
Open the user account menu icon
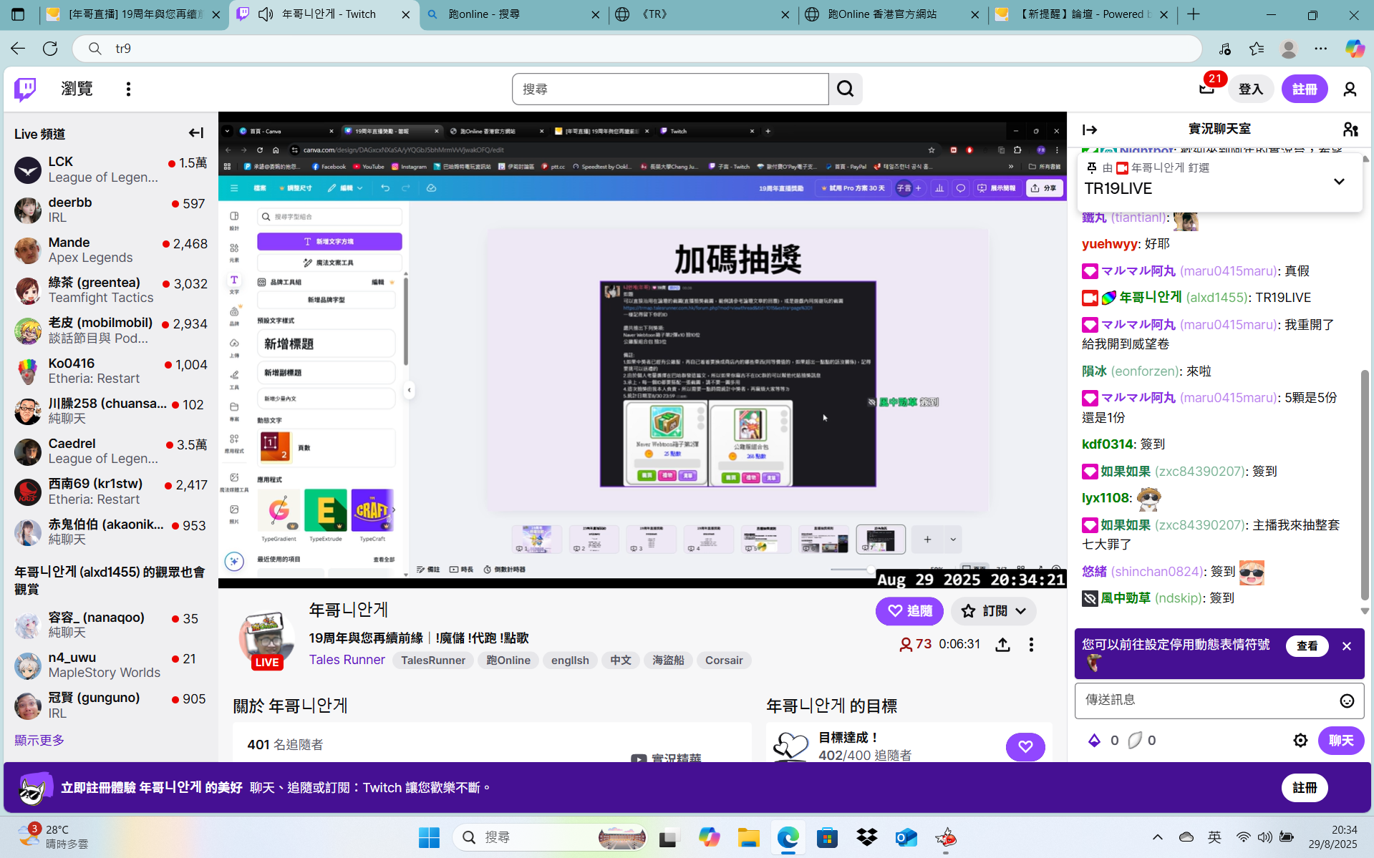tap(1350, 89)
